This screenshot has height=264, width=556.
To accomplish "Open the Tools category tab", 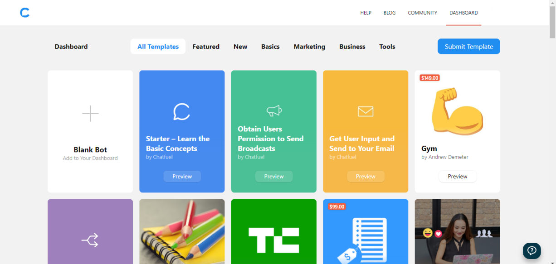I will pos(387,47).
